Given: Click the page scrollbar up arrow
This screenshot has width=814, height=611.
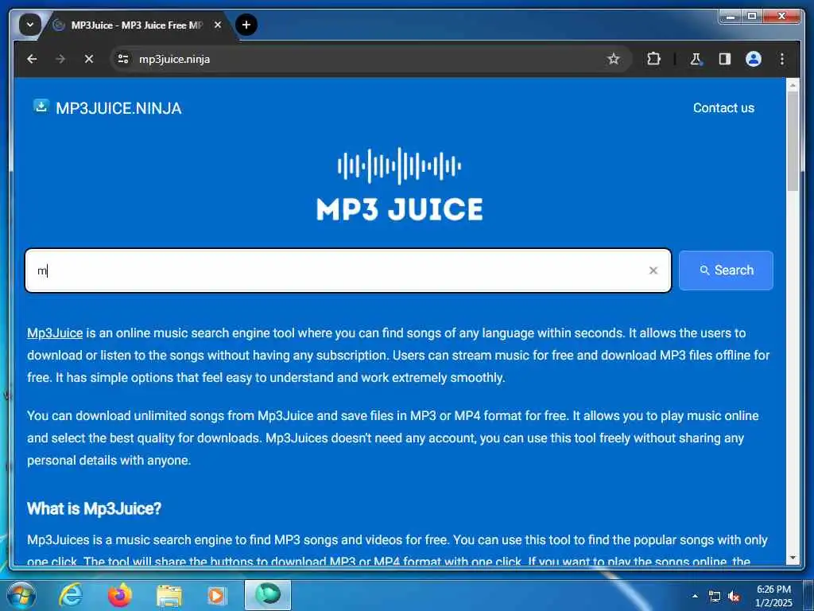Looking at the screenshot, I should (x=793, y=84).
